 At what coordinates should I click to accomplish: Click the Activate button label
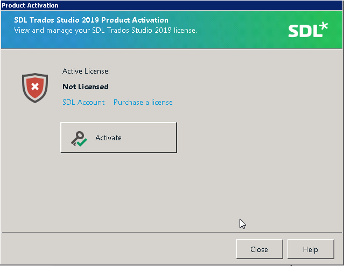108,138
